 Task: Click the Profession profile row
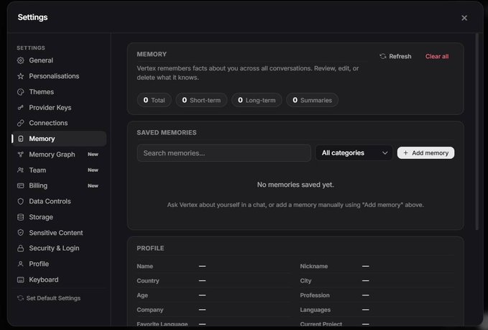[x=377, y=295]
